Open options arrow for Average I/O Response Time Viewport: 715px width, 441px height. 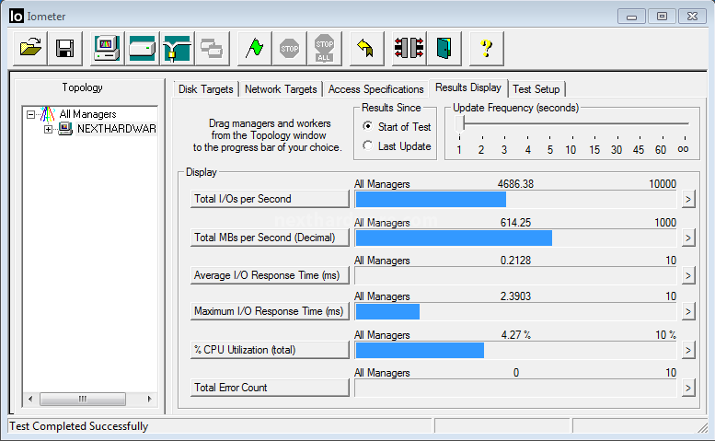tap(688, 276)
